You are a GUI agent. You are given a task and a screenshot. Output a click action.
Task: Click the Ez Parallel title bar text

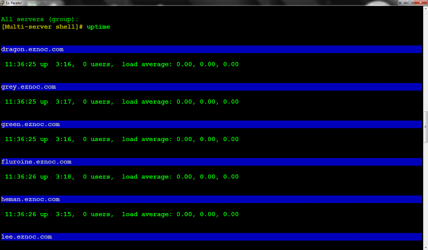(14, 3)
